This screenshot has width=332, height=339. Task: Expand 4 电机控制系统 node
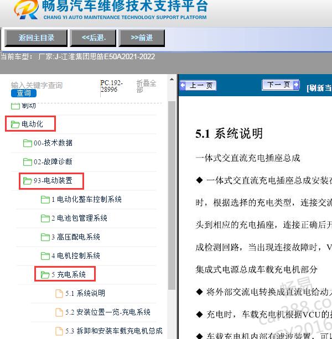coord(76,255)
